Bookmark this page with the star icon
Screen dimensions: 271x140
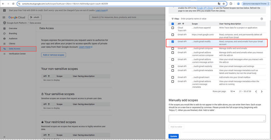tap(224, 4)
